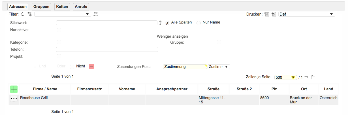
Task: Tick the Nicht checkbox
Action: [x=72, y=67]
